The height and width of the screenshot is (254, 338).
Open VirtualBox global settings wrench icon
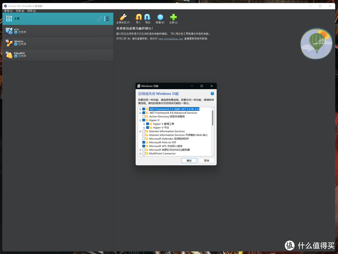click(123, 17)
